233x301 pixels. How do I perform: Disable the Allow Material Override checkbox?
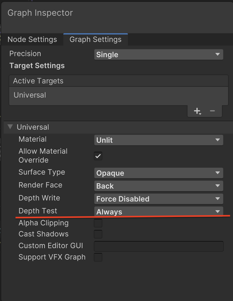[x=98, y=156]
